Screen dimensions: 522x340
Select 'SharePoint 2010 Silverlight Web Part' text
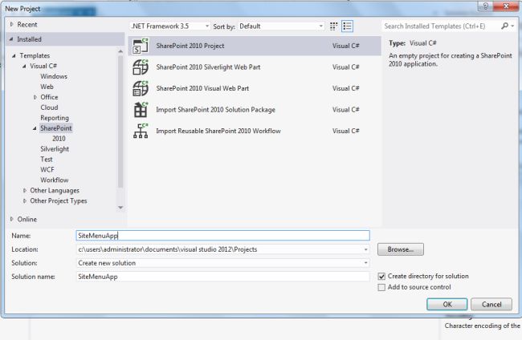(x=208, y=67)
